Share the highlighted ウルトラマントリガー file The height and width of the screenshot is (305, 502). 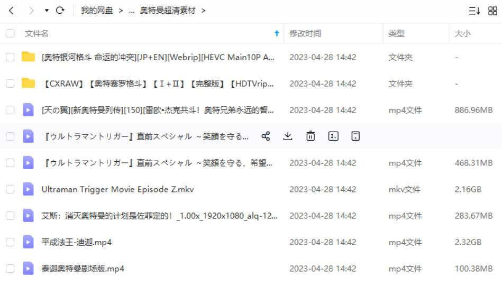[x=266, y=136]
